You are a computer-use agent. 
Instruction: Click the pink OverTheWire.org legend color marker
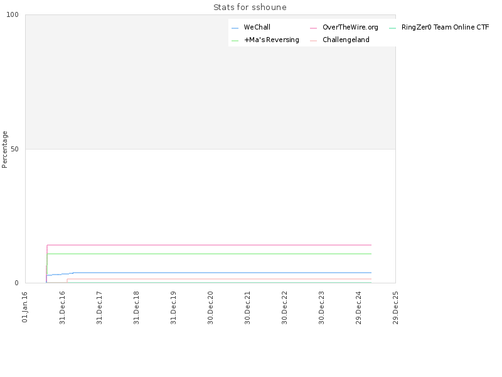coord(313,28)
